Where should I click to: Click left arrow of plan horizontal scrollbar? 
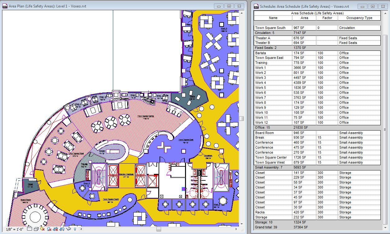[x=81, y=229]
